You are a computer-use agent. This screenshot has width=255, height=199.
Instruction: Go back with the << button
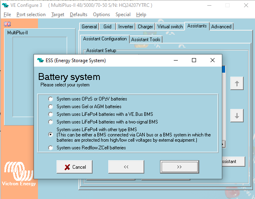(x=126, y=167)
